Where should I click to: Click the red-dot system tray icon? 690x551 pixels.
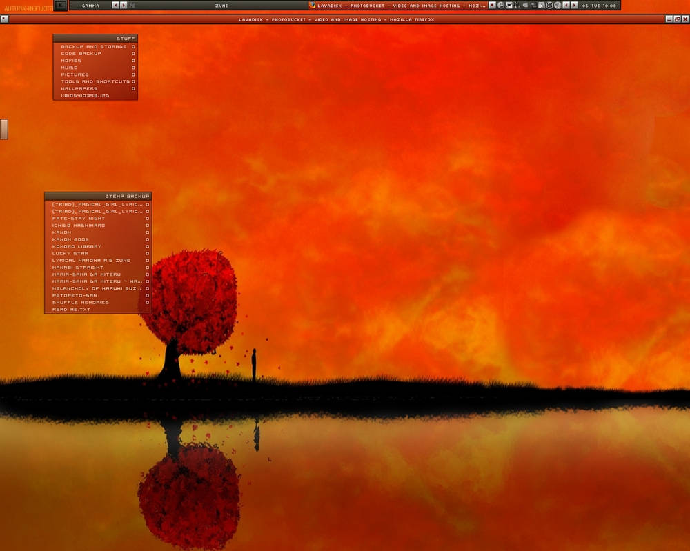point(493,6)
